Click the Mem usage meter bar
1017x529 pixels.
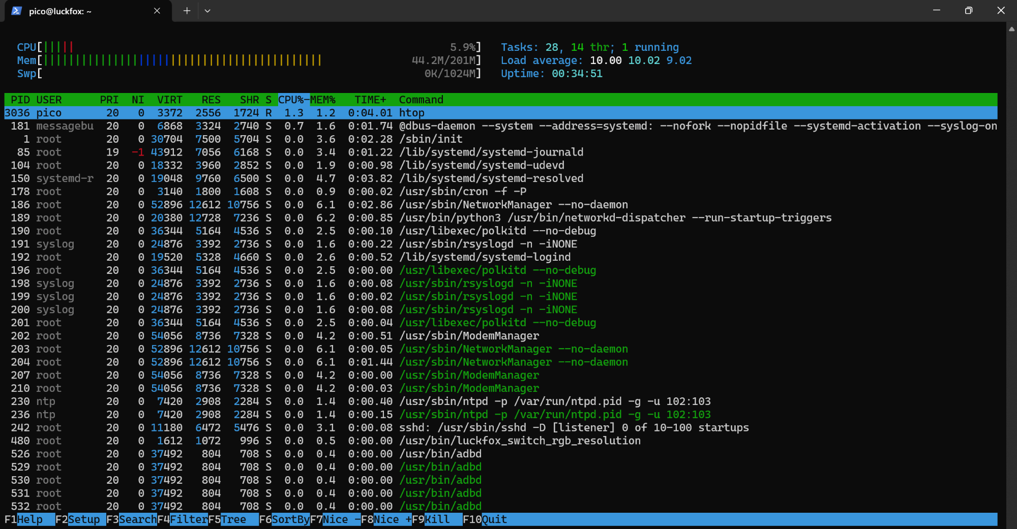249,60
